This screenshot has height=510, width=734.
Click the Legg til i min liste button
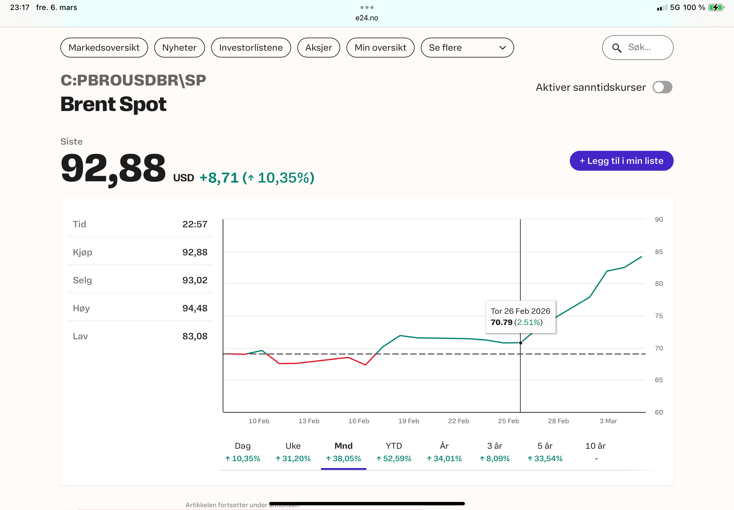(x=621, y=161)
